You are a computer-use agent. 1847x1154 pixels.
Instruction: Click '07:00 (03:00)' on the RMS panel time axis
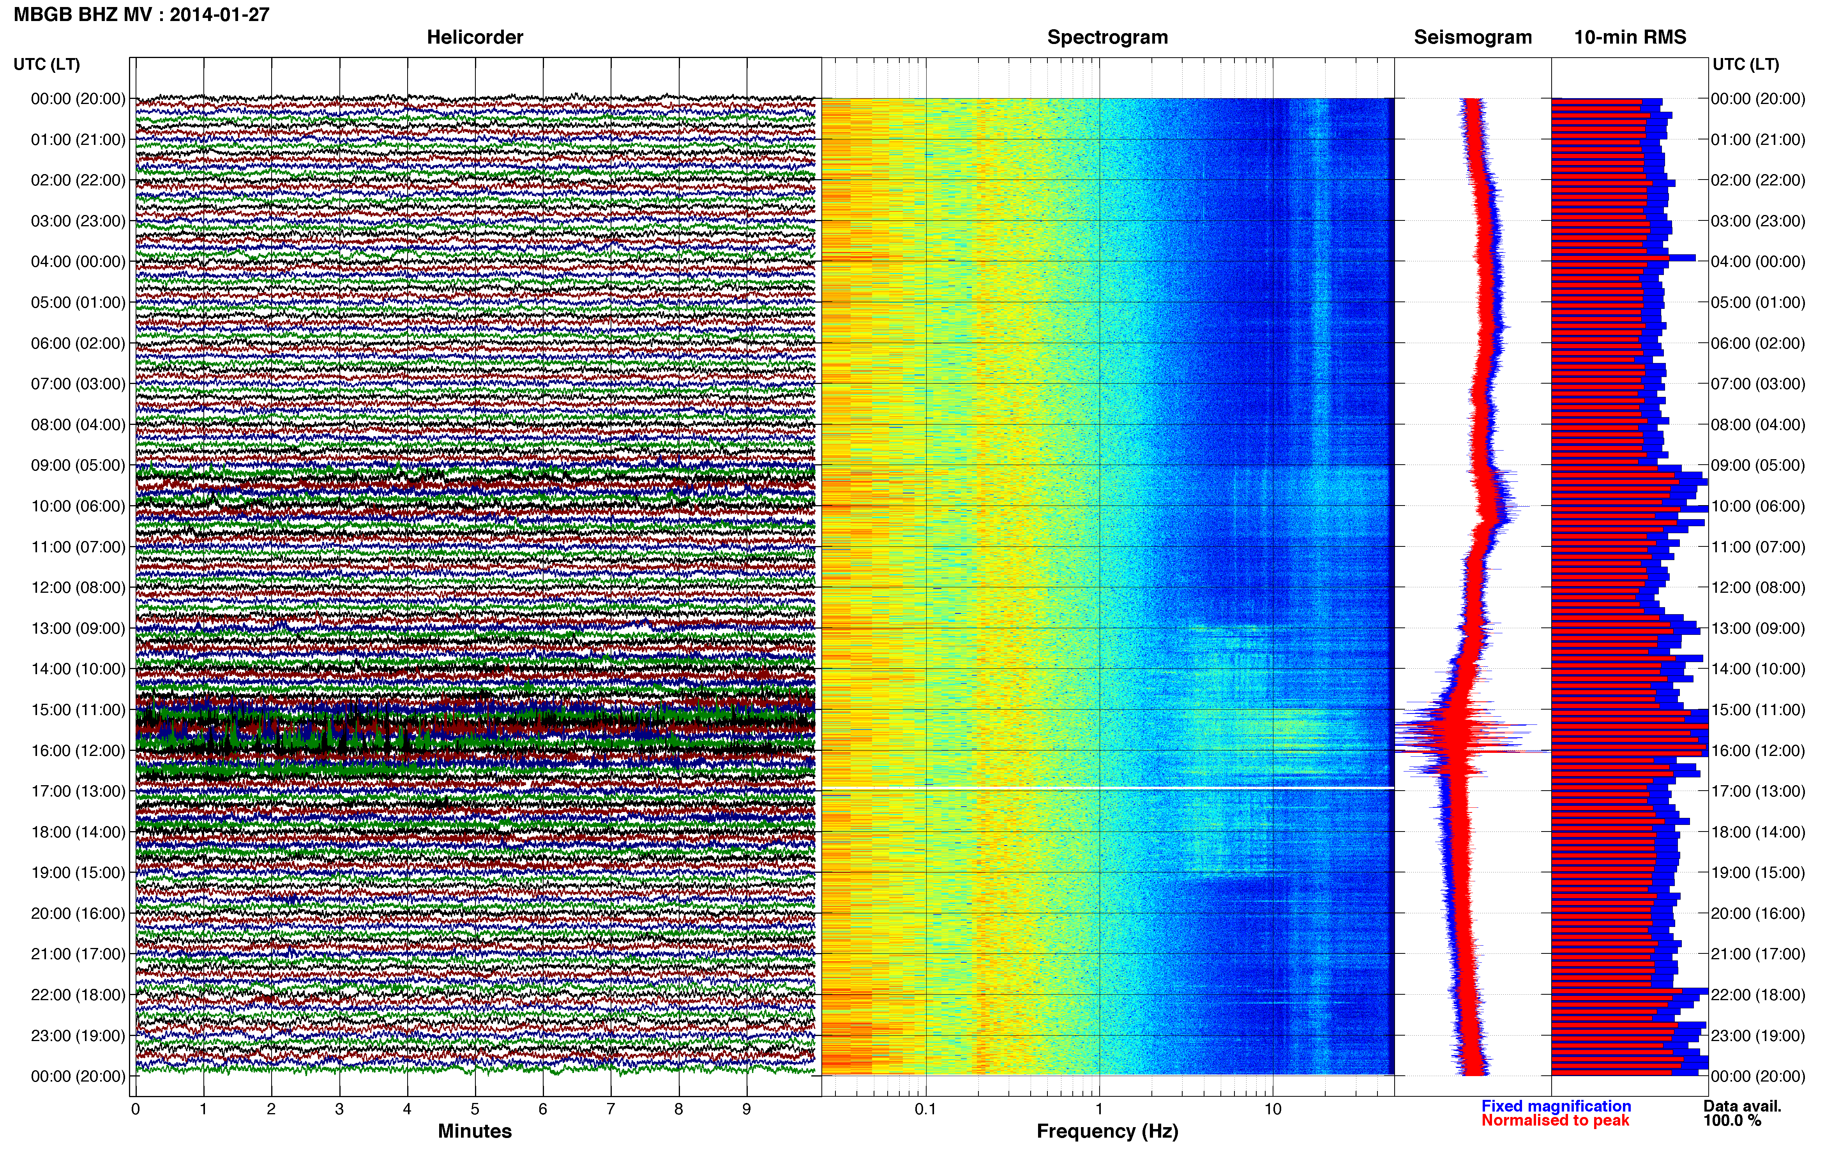click(x=1759, y=384)
